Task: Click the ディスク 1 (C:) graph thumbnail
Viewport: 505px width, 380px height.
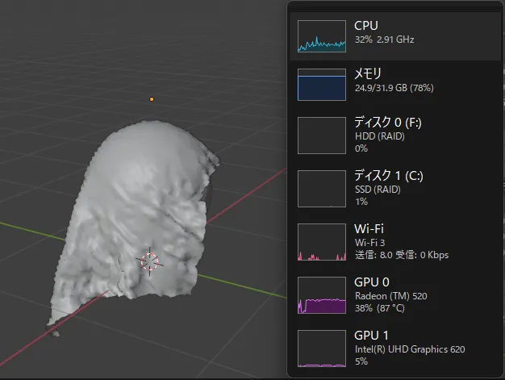Action: [322, 188]
